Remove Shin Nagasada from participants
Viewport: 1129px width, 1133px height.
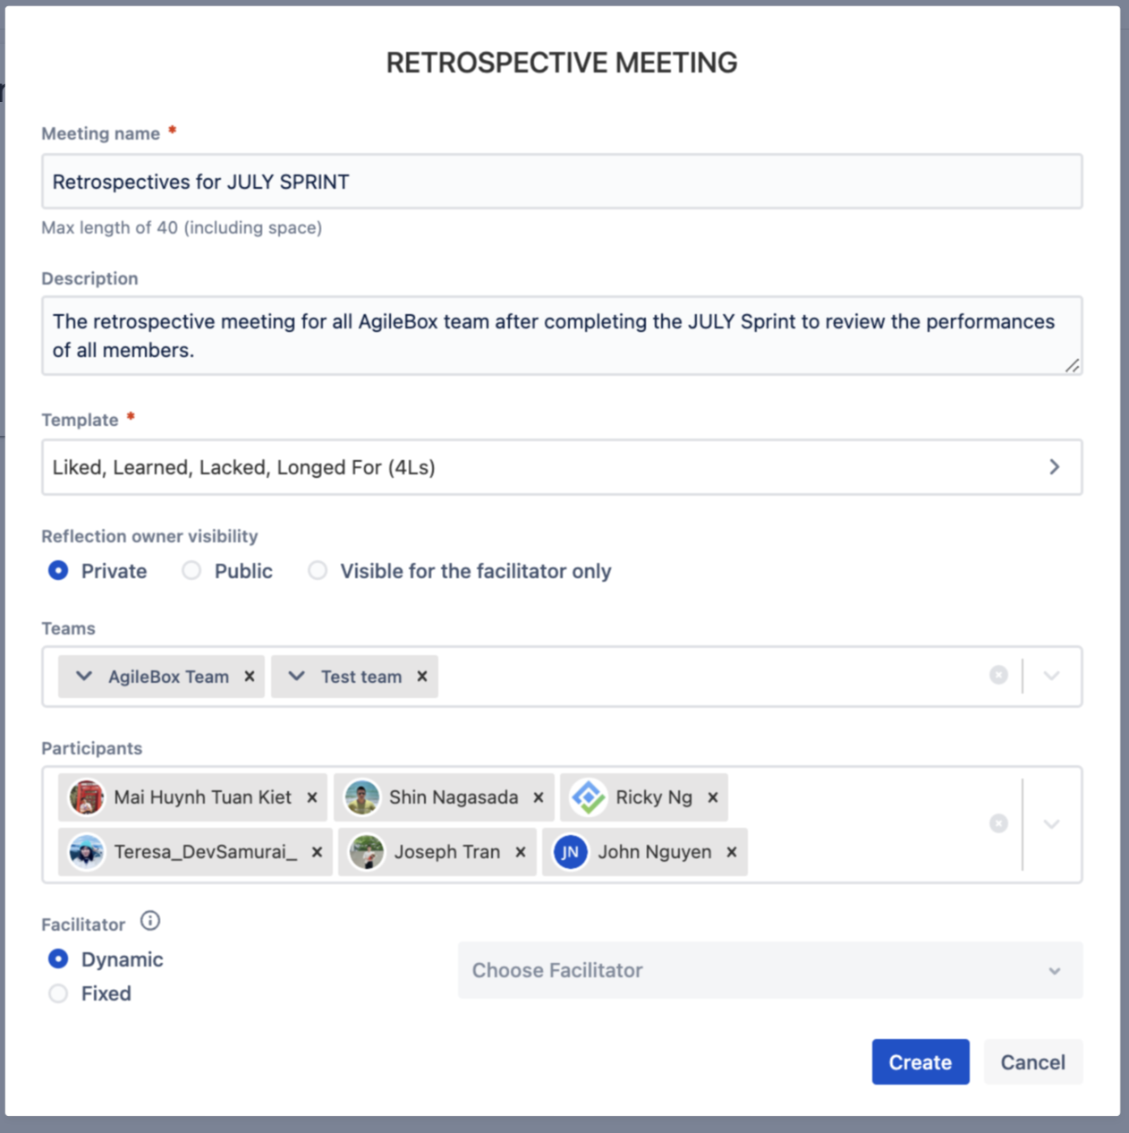[x=539, y=797]
